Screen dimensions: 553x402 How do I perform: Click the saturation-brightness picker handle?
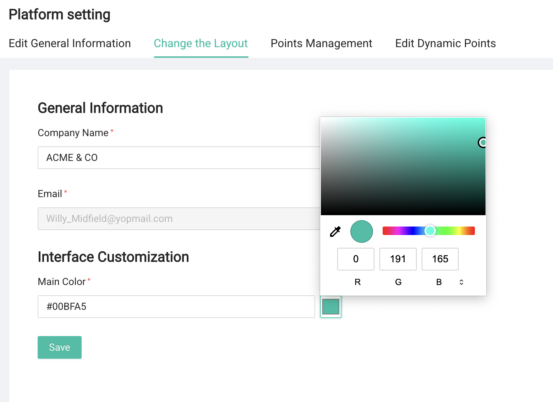pyautogui.click(x=482, y=143)
